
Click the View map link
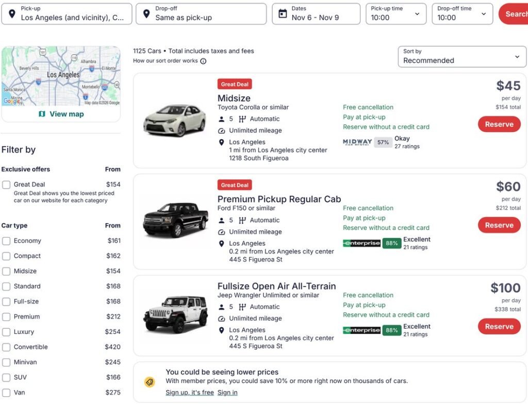[61, 114]
